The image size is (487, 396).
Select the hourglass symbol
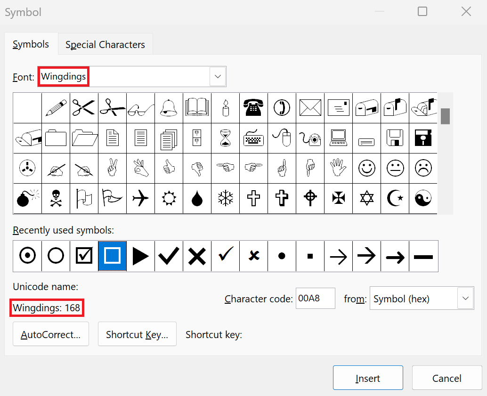[x=225, y=138]
